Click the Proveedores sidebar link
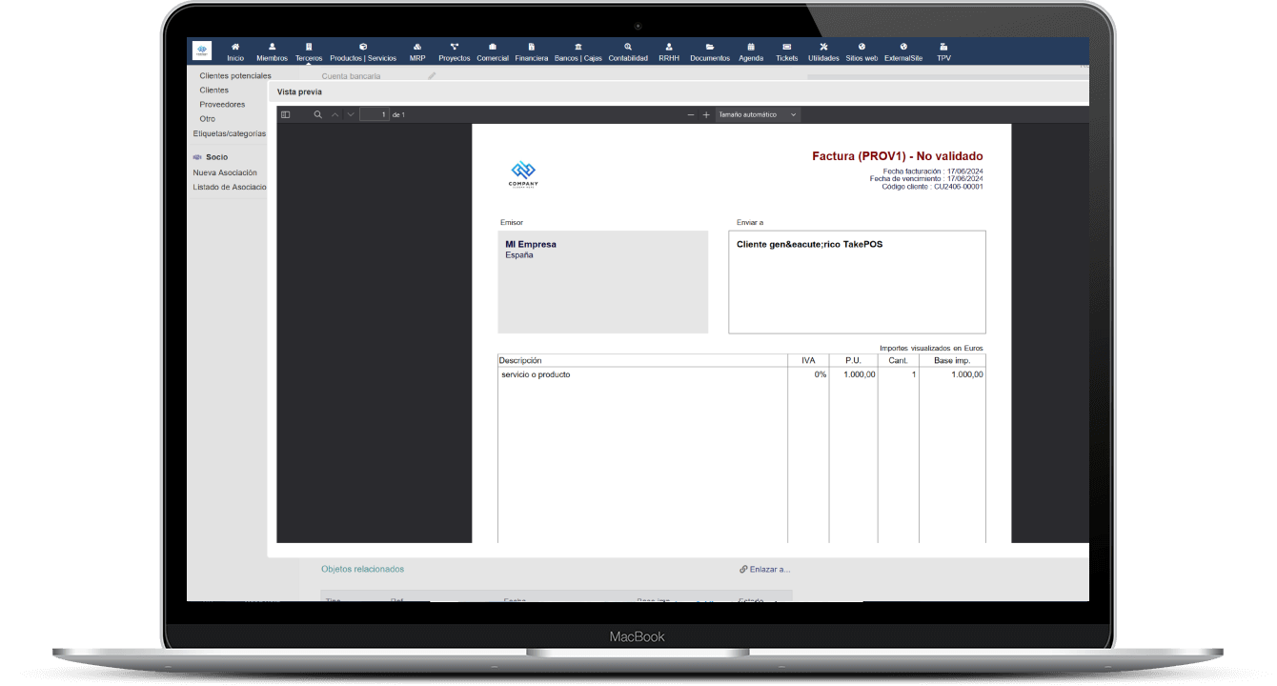 (x=222, y=105)
